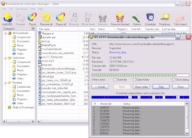Select the youtube.com_index.htm row

point(63,88)
